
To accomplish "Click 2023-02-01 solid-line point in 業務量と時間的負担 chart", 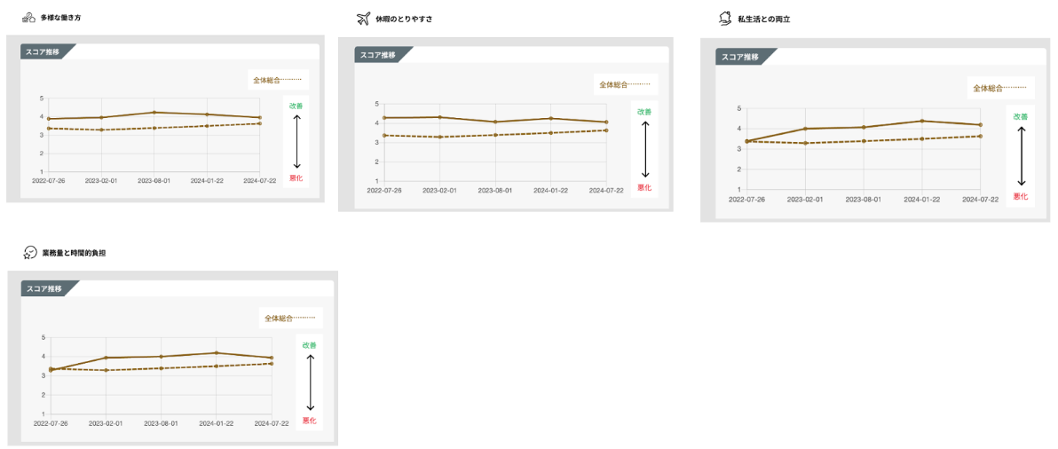I will pyautogui.click(x=106, y=358).
